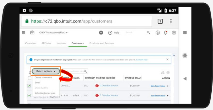Open 1 Overdue invoice link for $1,125.00 row
This screenshot has width=213, height=110.
coord(109,95)
